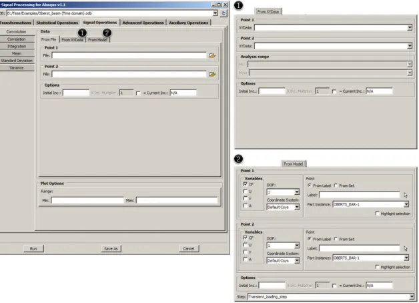Image resolution: width=419 pixels, height=303 pixels.
Task: Click the Run button
Action: coord(33,248)
